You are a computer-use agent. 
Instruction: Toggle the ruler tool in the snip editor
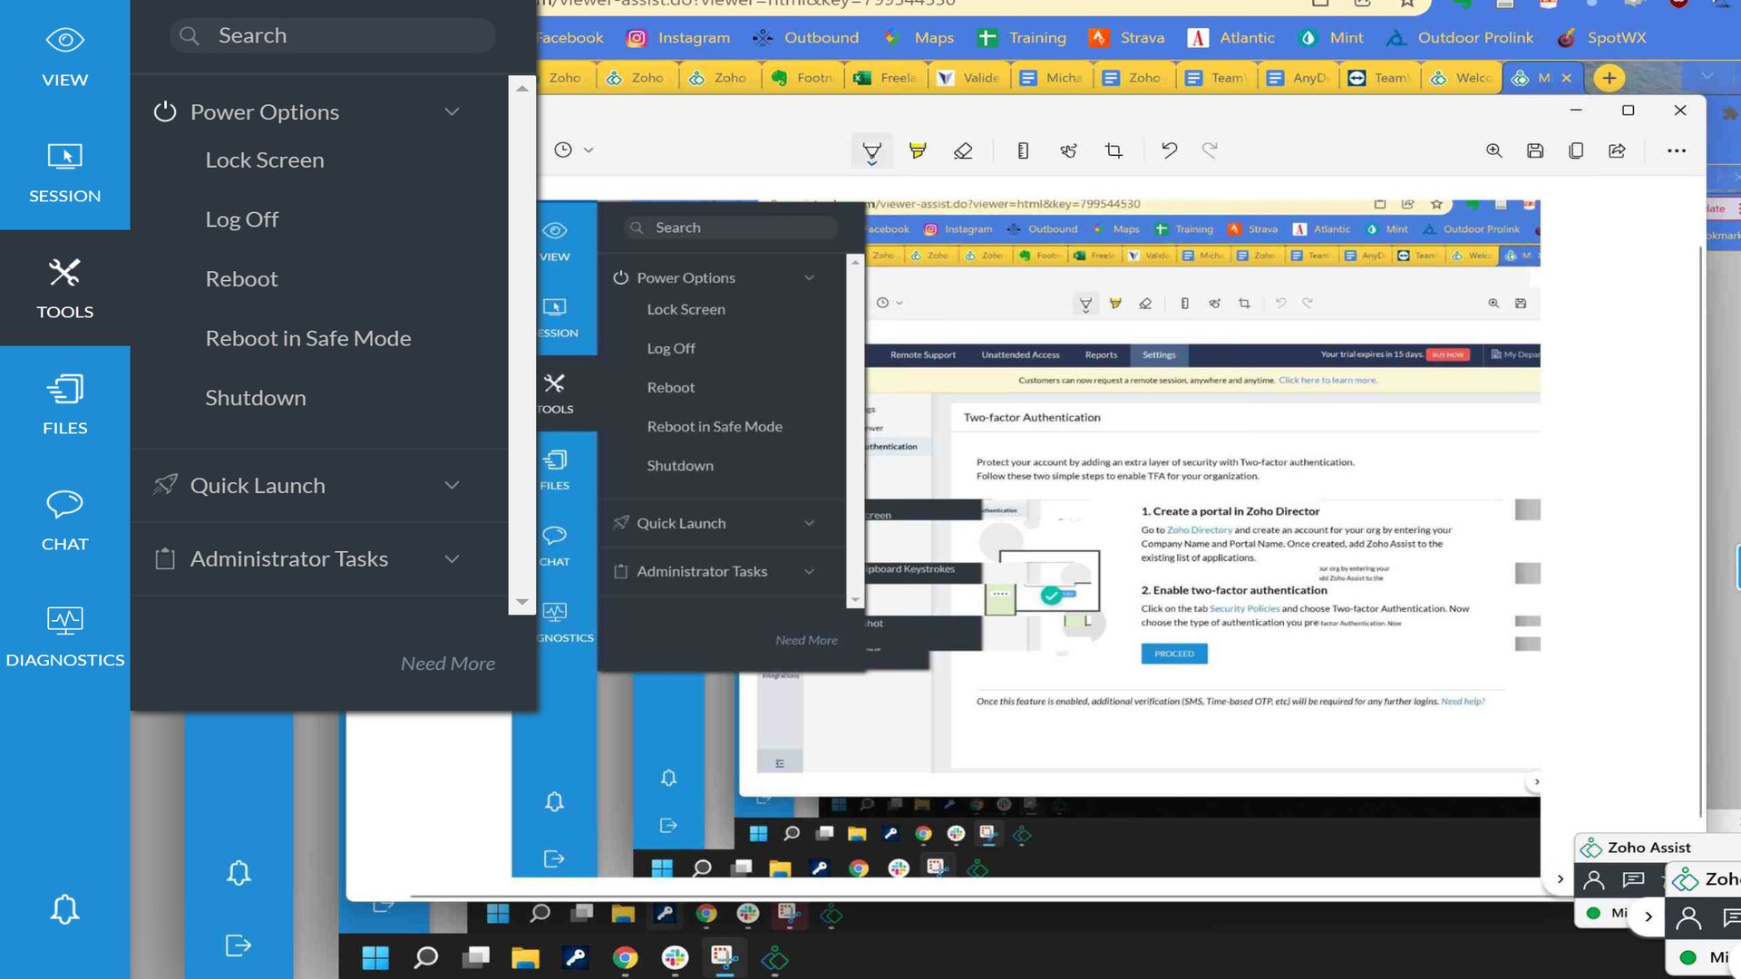point(1023,150)
